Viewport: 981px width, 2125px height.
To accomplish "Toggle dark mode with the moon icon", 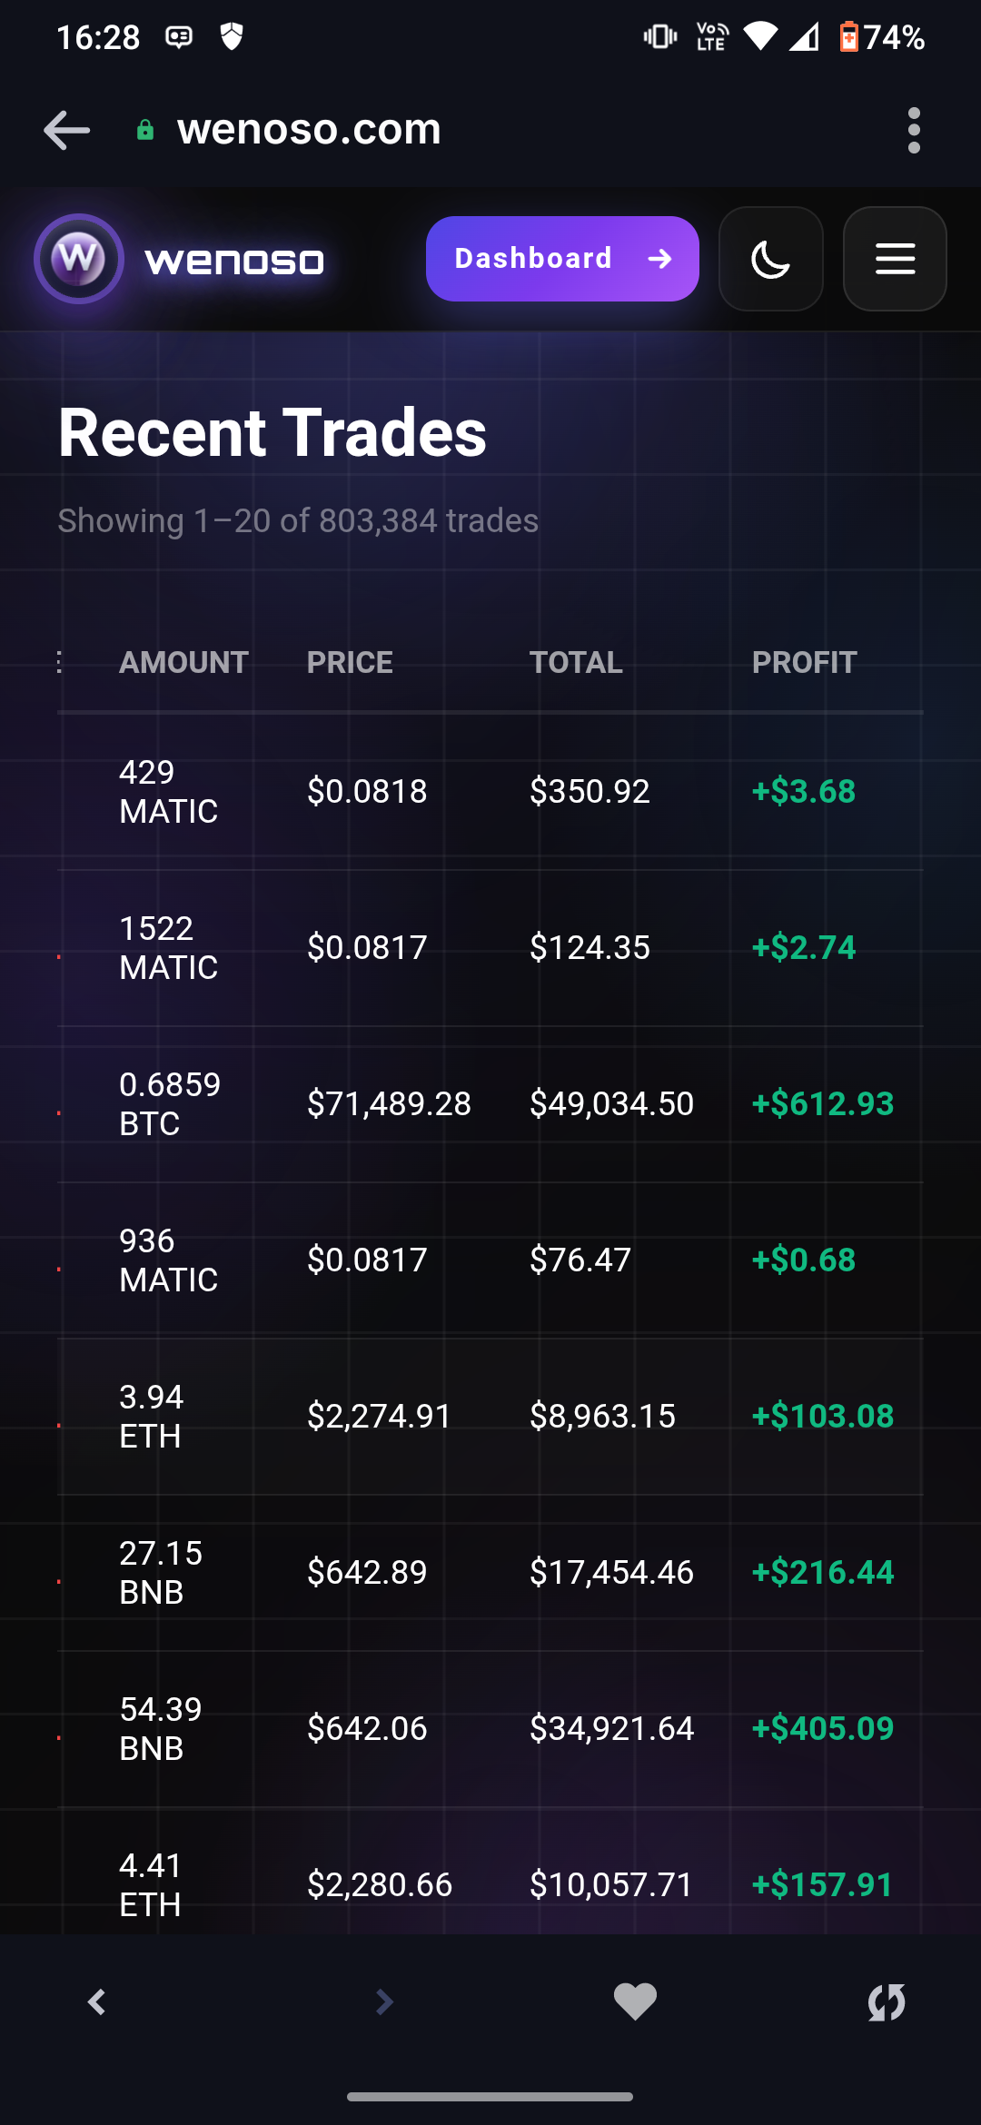I will [771, 259].
